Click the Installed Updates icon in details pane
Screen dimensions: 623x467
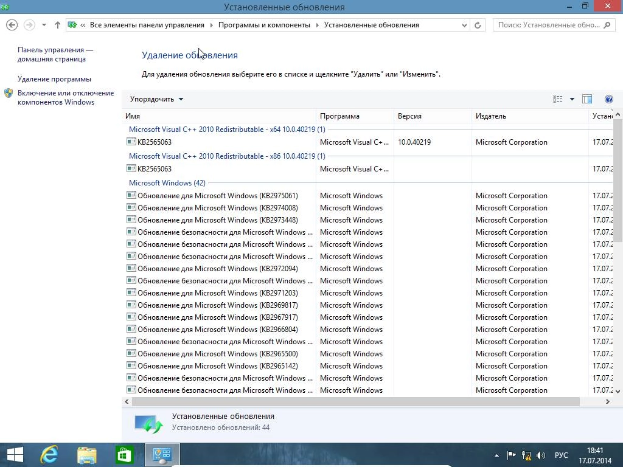point(148,423)
